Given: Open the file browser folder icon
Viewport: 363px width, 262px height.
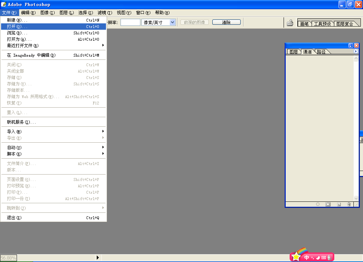Looking at the screenshot, I should click(x=290, y=23).
